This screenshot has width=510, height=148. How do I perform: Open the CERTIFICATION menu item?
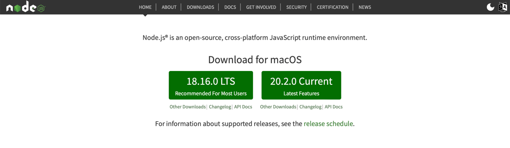[x=332, y=7]
